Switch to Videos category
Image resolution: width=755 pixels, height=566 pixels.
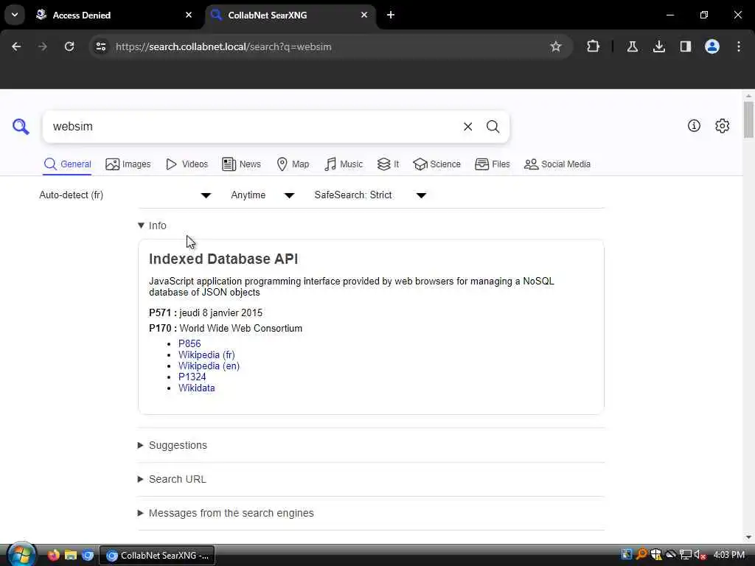(187, 164)
